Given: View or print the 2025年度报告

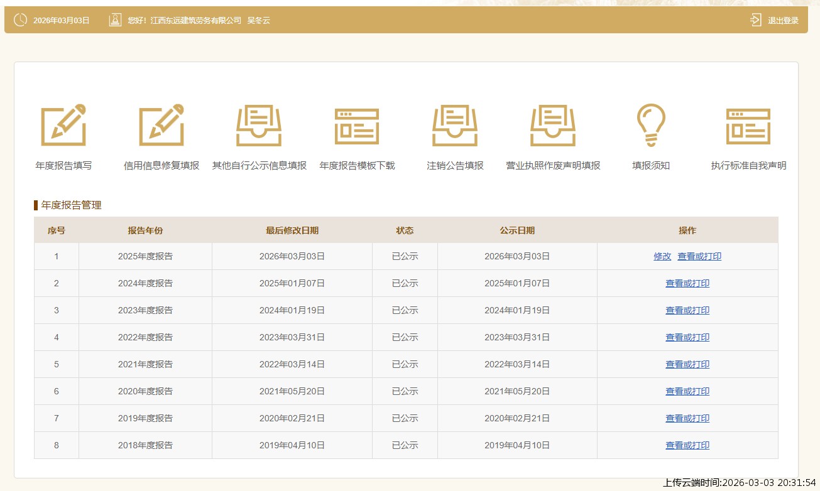Looking at the screenshot, I should pyautogui.click(x=699, y=256).
